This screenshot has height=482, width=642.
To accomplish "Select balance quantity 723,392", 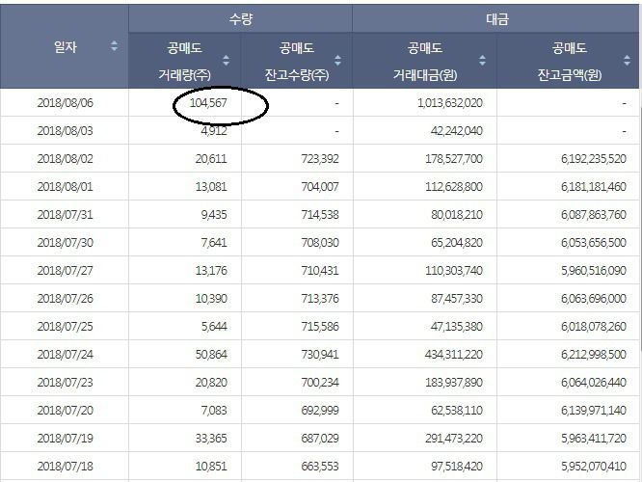I will click(x=320, y=158).
